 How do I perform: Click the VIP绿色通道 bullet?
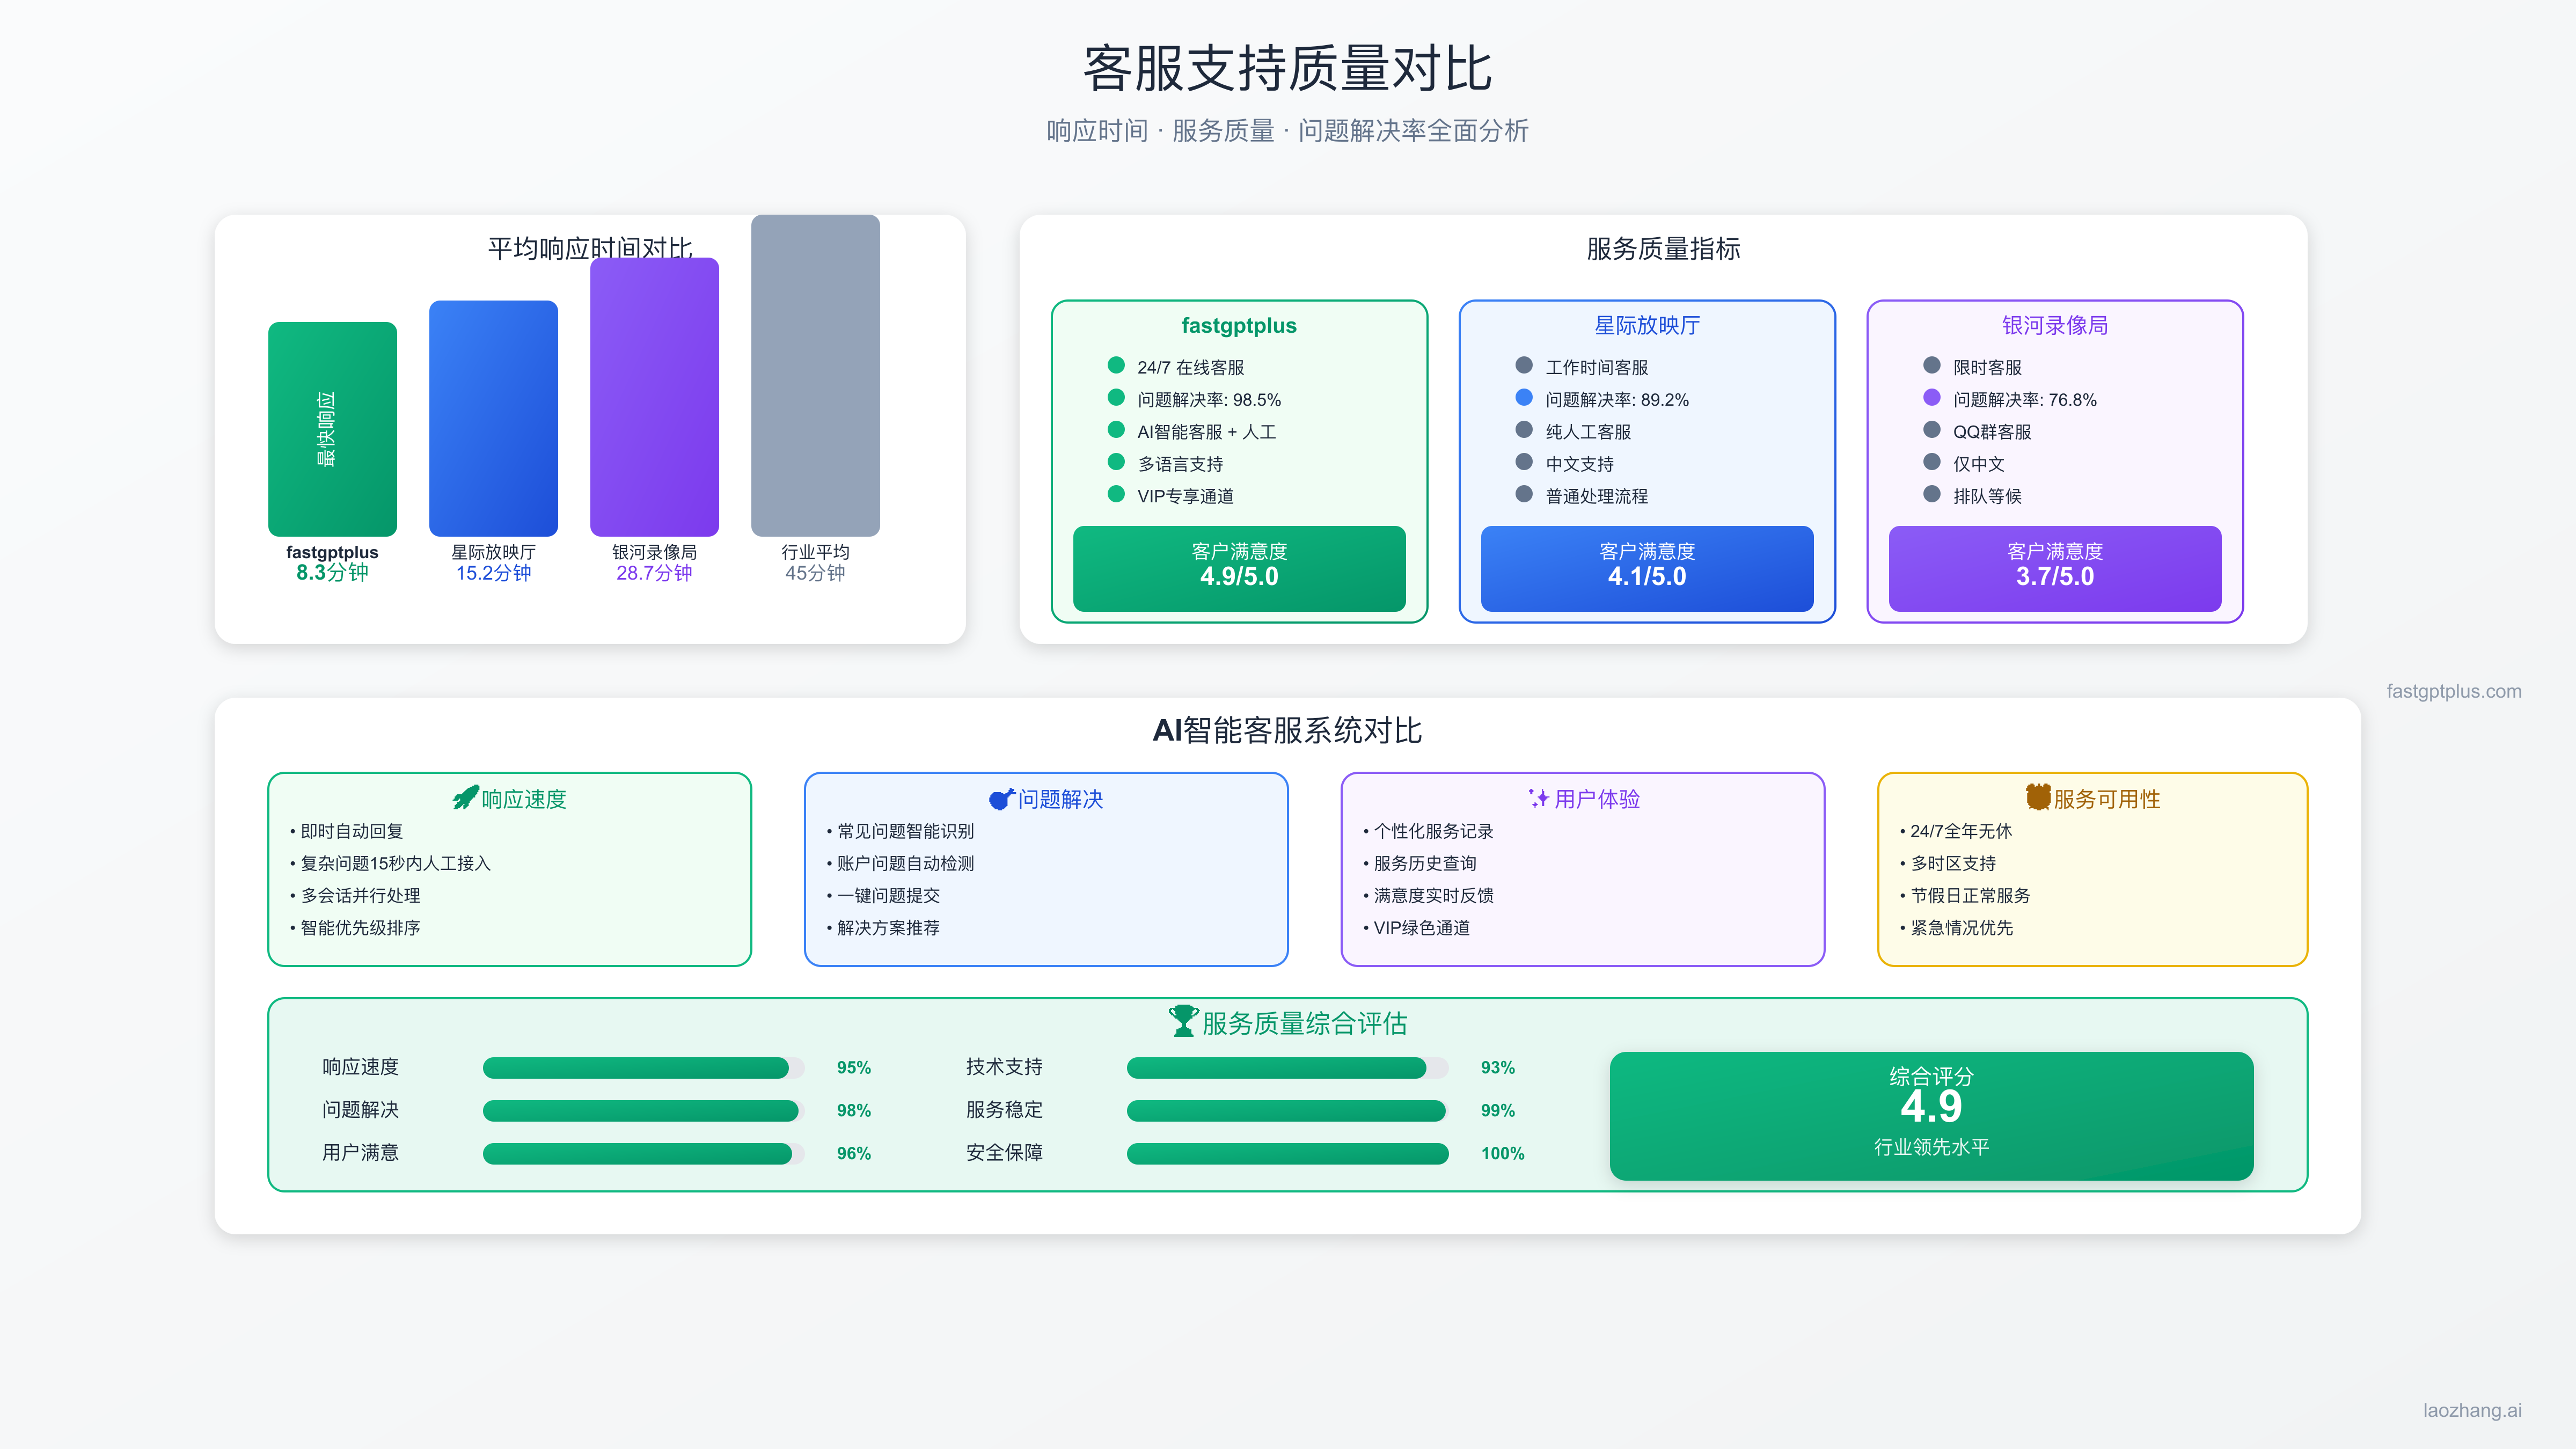(x=1416, y=928)
